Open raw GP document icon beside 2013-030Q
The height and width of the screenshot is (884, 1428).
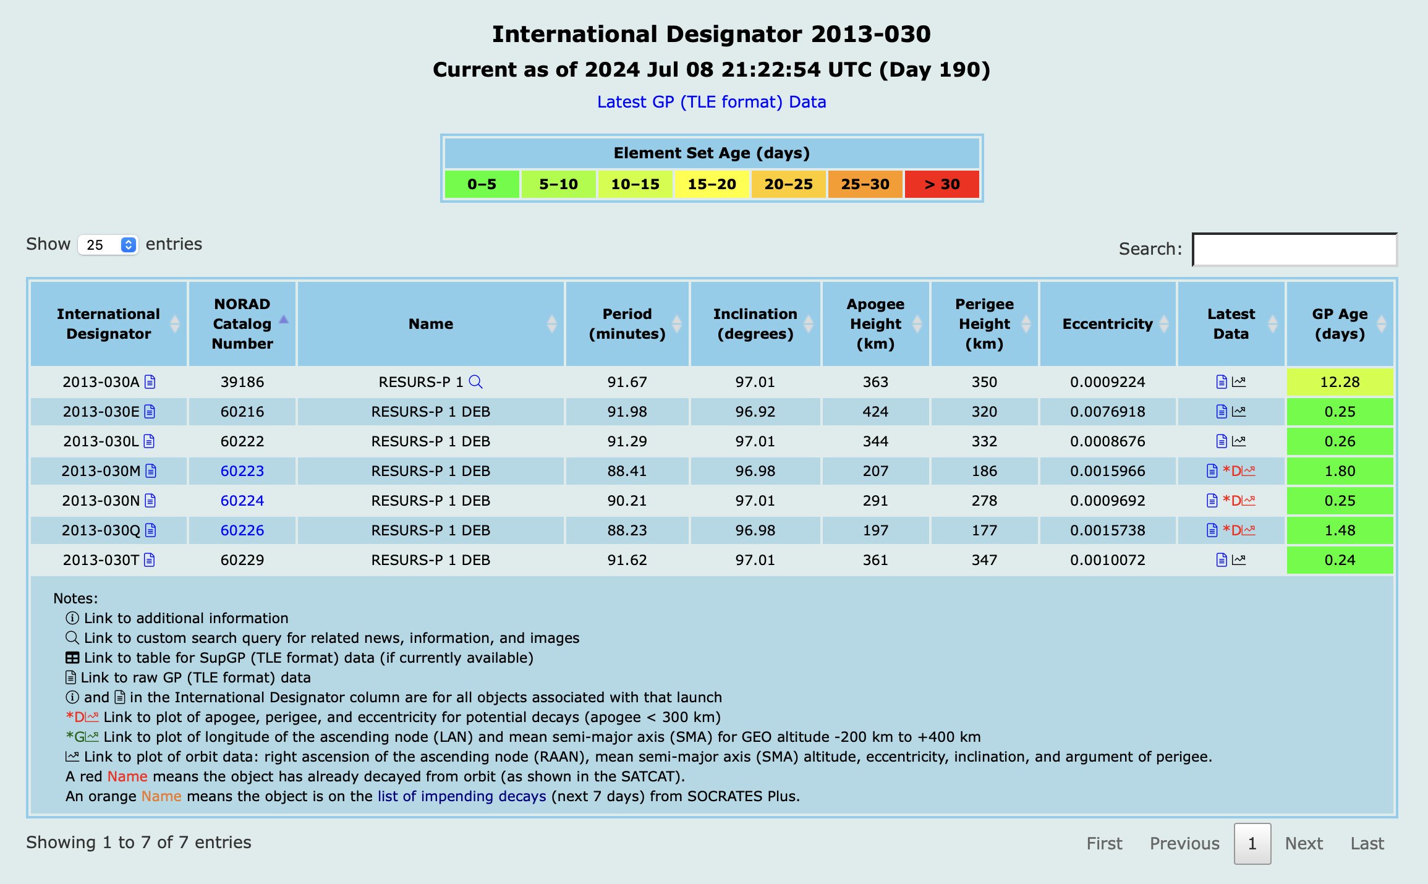151,530
